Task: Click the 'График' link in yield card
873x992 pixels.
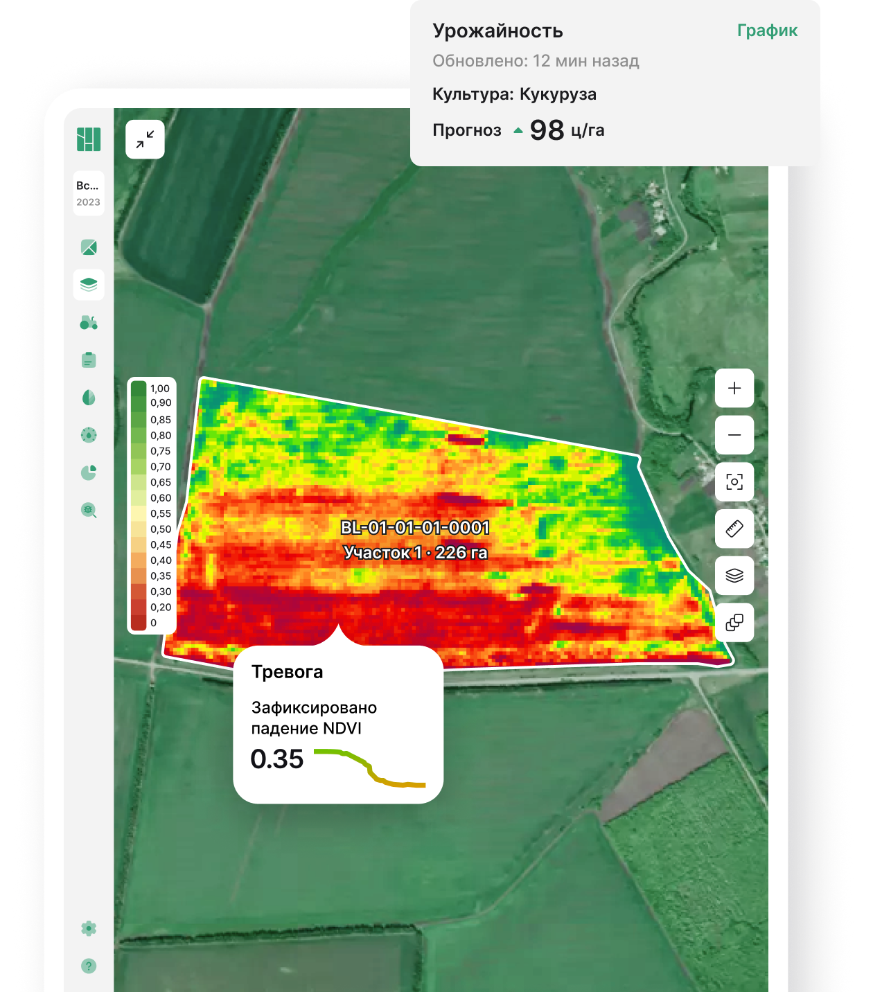Action: pos(767,30)
